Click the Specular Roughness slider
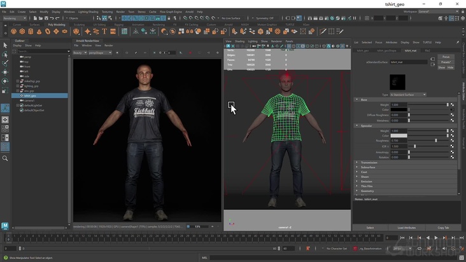The image size is (466, 262). click(x=428, y=141)
